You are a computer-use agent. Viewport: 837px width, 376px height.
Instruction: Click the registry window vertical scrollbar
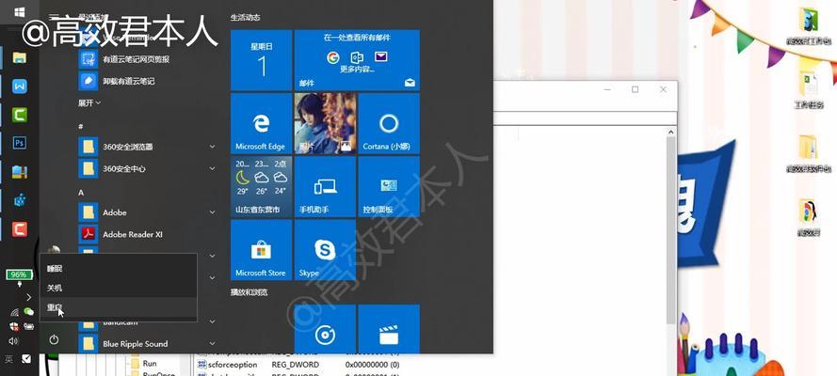point(671,229)
